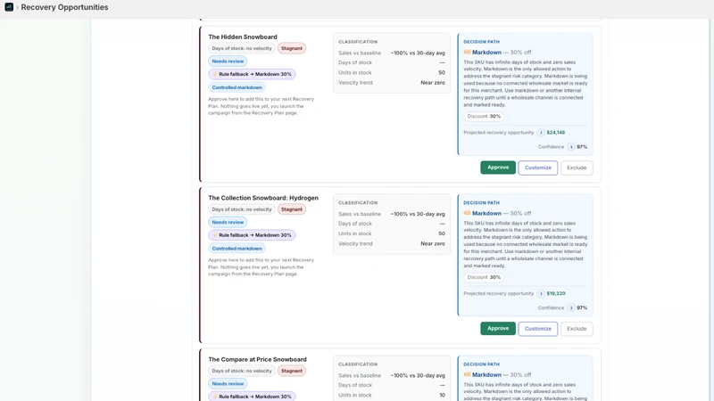714x401 pixels.
Task: Approve The Hidden Snowboard markdown
Action: [498, 168]
